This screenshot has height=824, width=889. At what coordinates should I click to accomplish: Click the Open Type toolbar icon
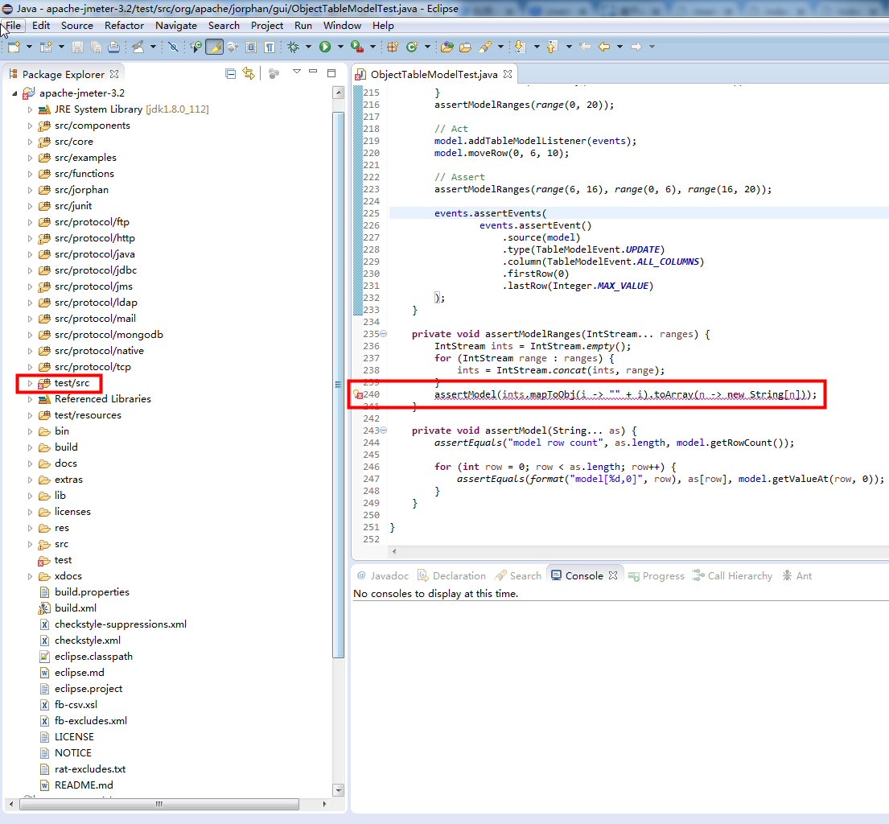click(447, 47)
